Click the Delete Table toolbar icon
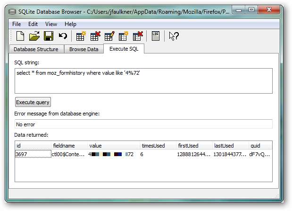The width and height of the screenshot is (292, 211). 95,36
